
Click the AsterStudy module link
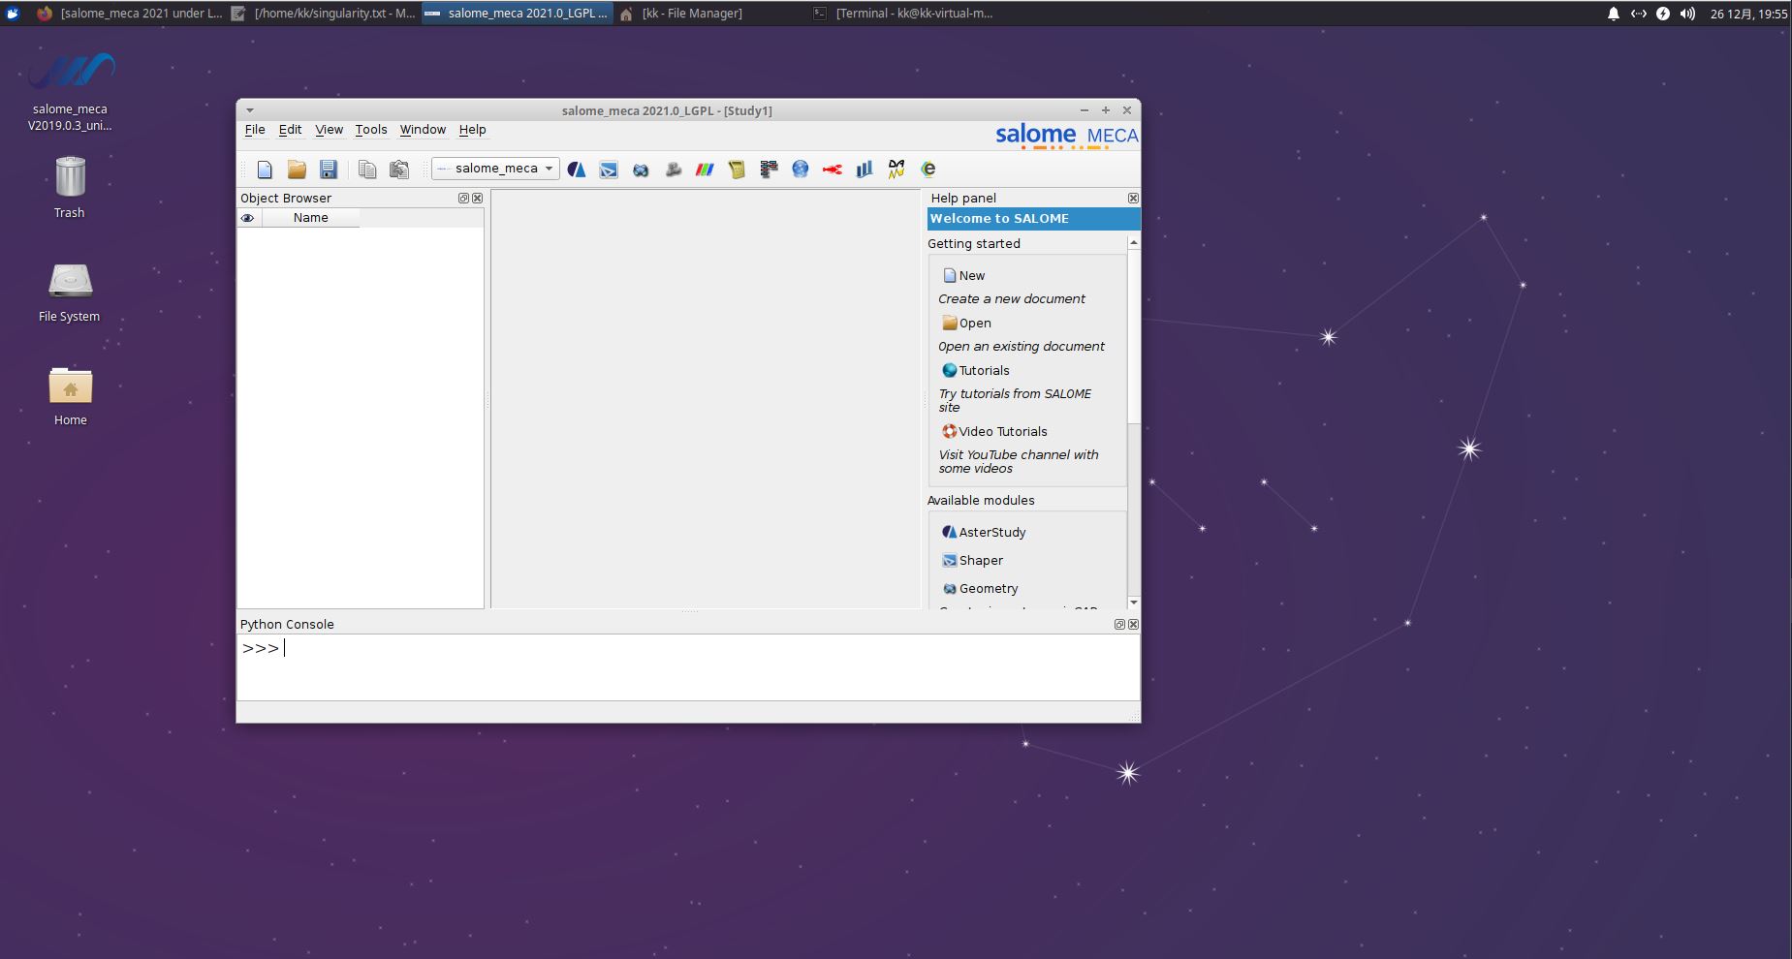pos(992,533)
